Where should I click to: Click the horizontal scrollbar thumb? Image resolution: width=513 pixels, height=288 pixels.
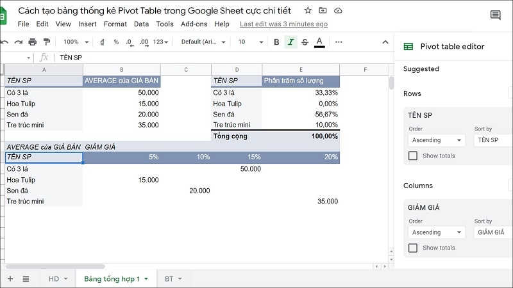coord(55,266)
